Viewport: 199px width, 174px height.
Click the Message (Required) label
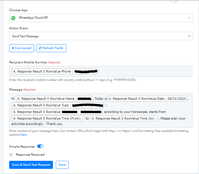[x=22, y=90]
